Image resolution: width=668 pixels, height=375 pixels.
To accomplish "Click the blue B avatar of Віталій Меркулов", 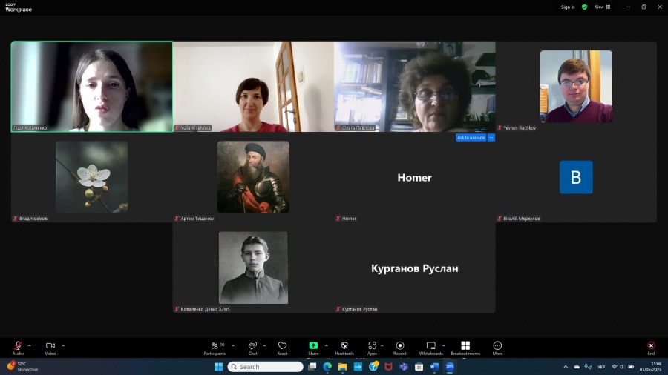I will point(576,177).
